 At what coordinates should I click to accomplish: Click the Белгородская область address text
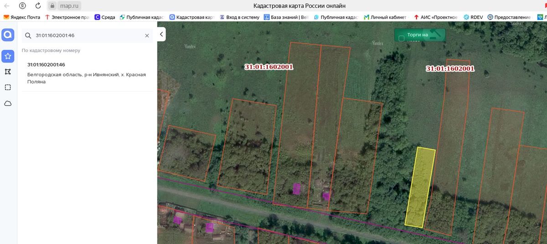pos(87,78)
